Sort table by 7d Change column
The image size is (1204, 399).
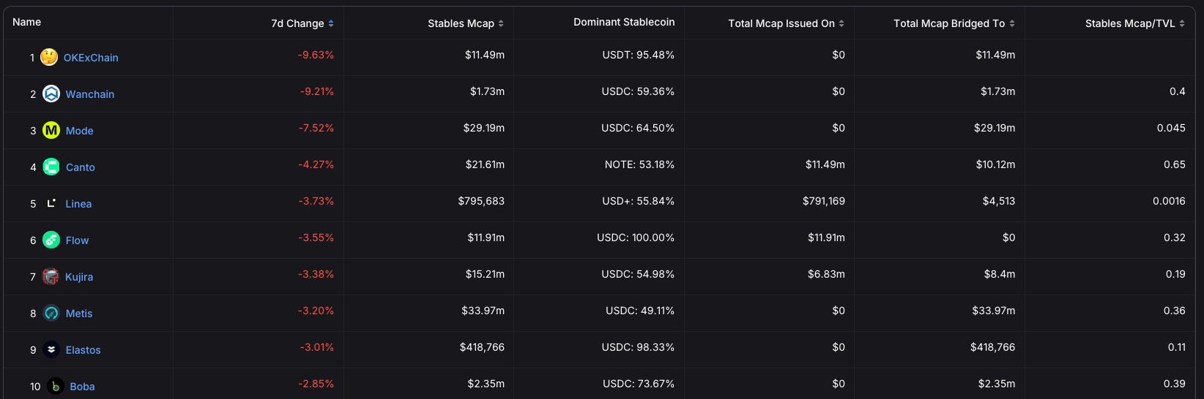coord(302,23)
